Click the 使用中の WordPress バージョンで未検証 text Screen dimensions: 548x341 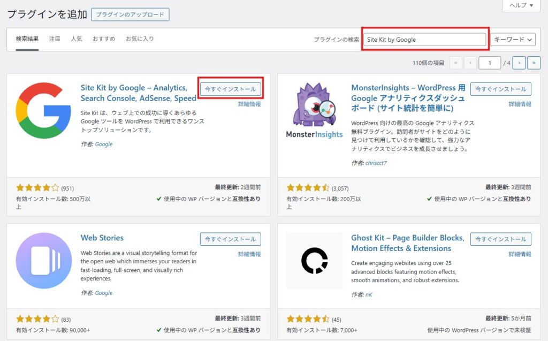point(479,330)
